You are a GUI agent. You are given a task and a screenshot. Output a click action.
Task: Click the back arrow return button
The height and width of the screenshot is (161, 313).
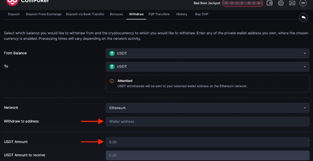pyautogui.click(x=303, y=17)
